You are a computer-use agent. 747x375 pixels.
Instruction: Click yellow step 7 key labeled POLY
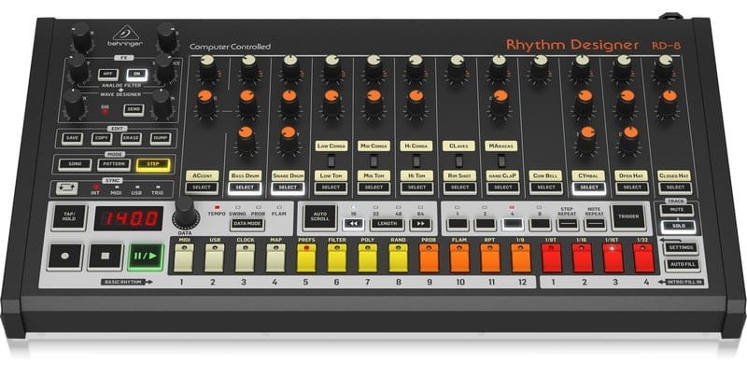point(367,257)
